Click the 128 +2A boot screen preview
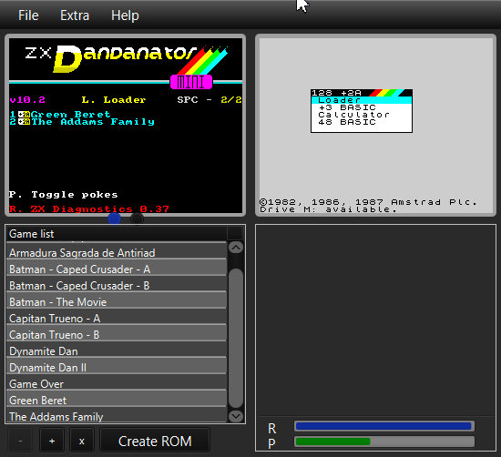The height and width of the screenshot is (457, 501). coord(375,126)
